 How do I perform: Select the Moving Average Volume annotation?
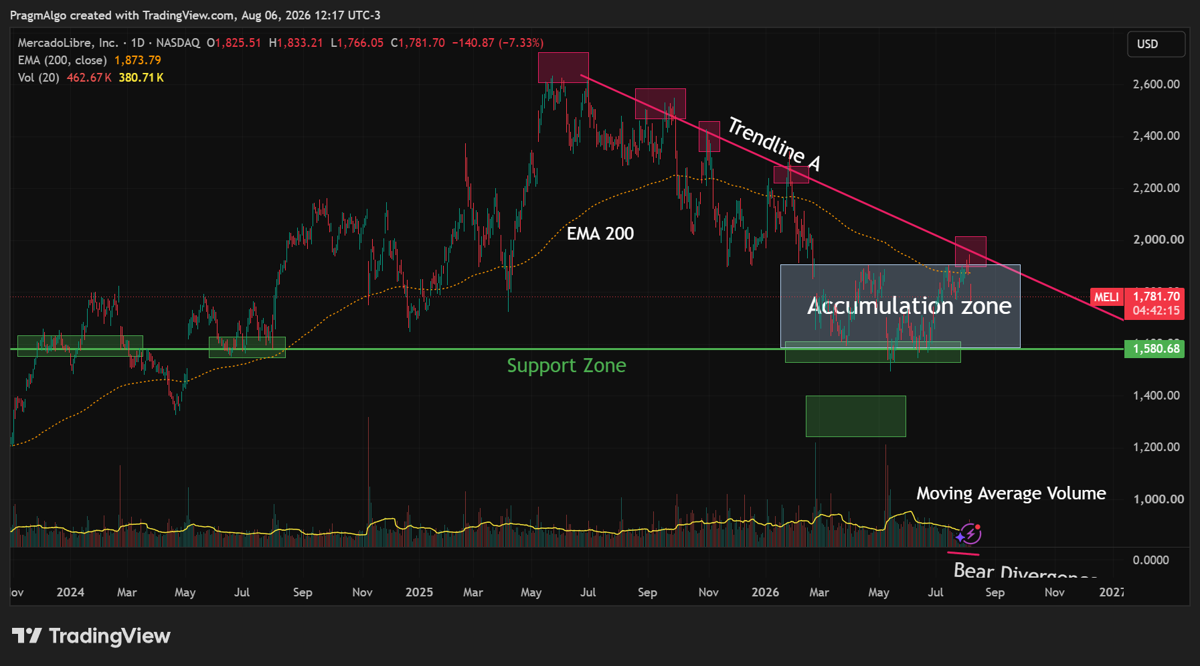coord(1011,494)
